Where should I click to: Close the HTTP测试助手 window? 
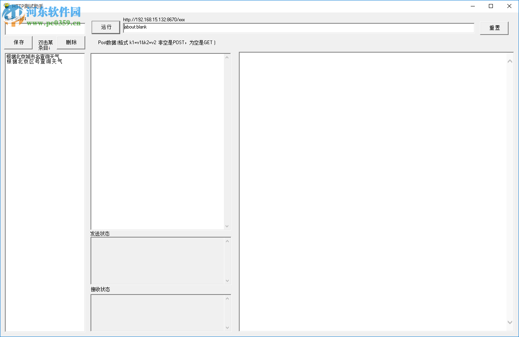click(509, 6)
